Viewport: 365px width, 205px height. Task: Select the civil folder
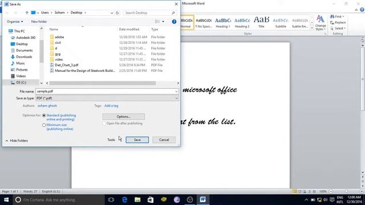click(x=58, y=43)
